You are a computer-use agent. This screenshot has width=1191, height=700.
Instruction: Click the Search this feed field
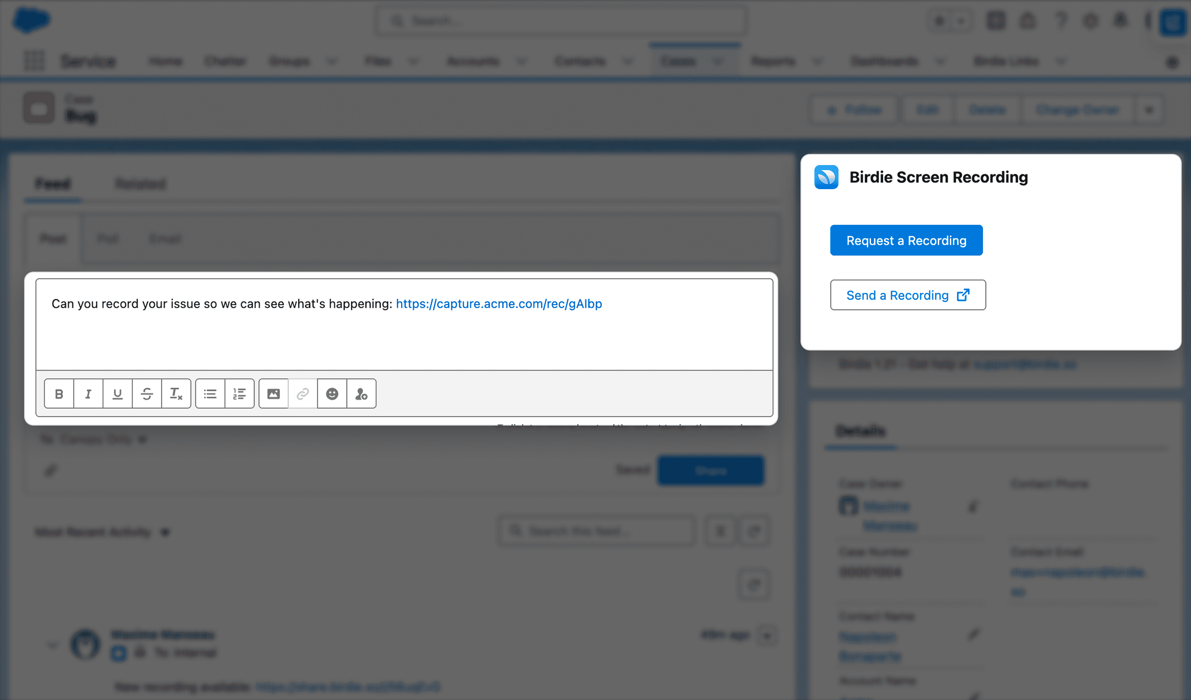point(596,531)
